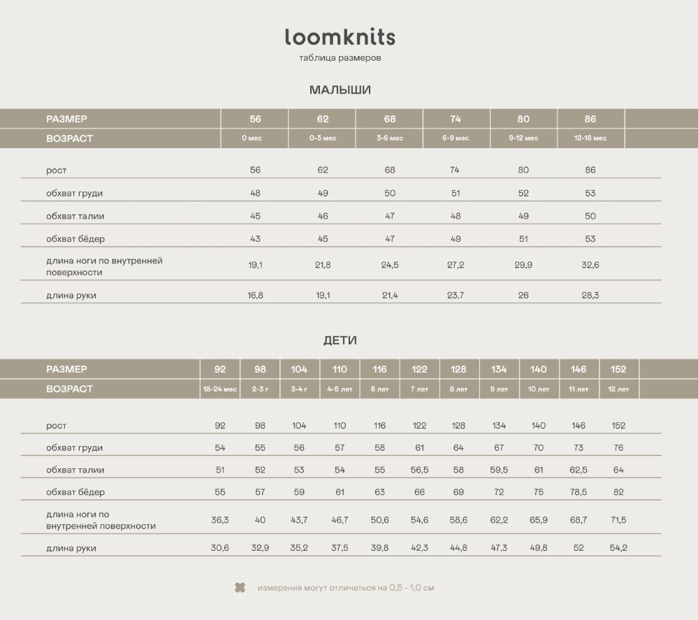
Task: Click the МАЛЫШИ section heading
Action: (x=340, y=90)
